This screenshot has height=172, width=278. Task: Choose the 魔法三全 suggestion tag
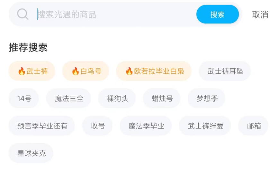(69, 99)
